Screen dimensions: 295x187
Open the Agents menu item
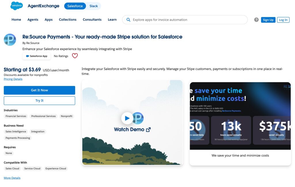[x=33, y=20]
